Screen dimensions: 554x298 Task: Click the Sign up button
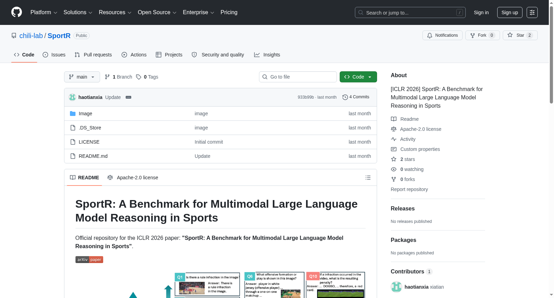click(510, 12)
